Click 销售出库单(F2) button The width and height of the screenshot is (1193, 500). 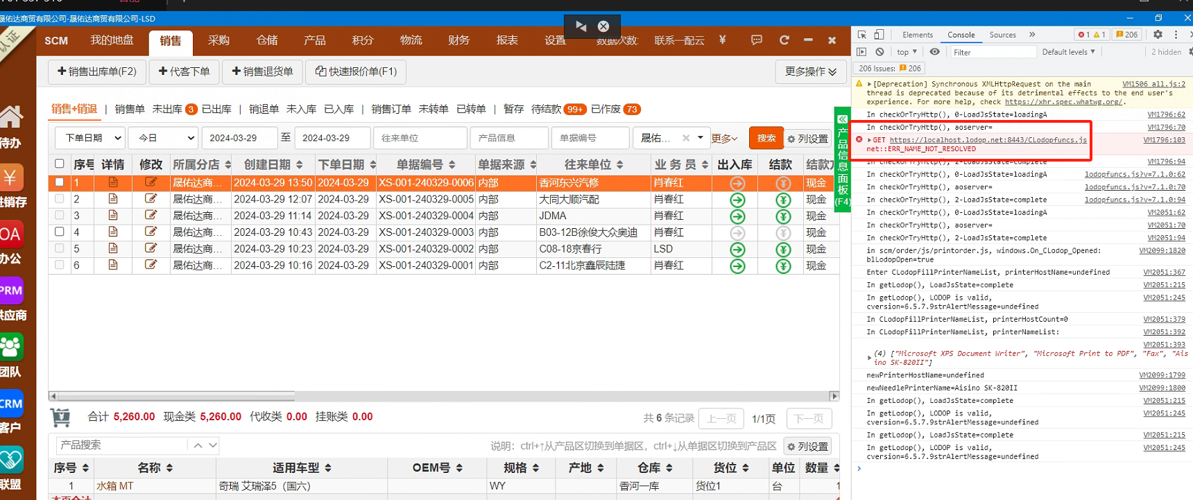pos(97,71)
